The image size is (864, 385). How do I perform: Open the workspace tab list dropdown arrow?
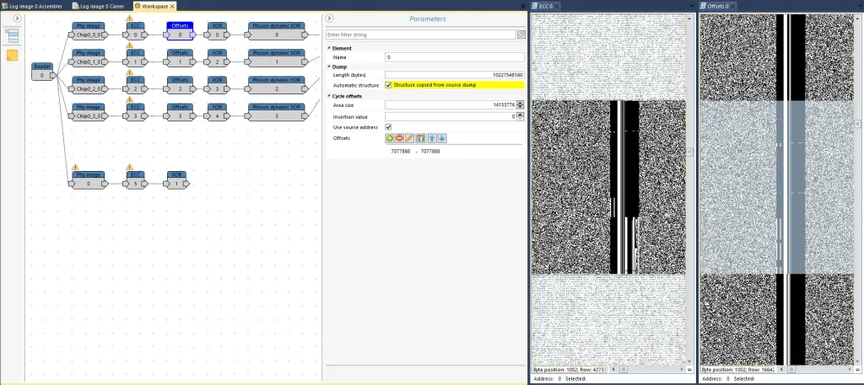(523, 6)
